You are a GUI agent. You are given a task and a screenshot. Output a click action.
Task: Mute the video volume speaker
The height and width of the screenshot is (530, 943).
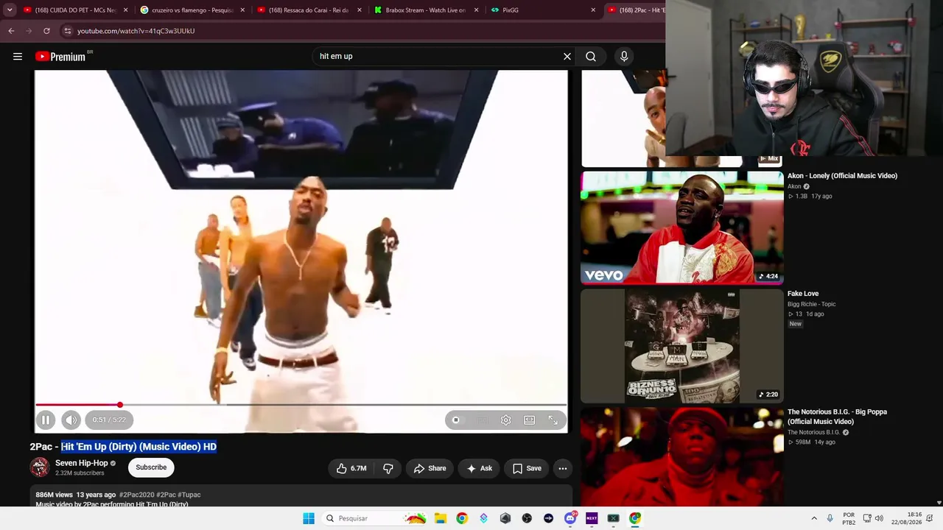tap(71, 420)
